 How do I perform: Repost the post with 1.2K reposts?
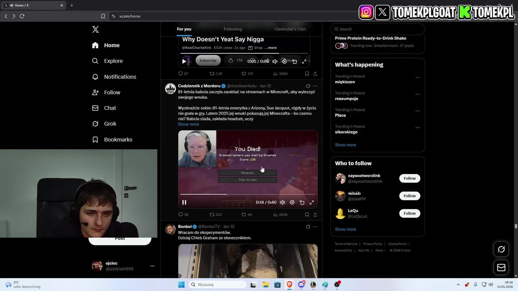[x=216, y=74]
